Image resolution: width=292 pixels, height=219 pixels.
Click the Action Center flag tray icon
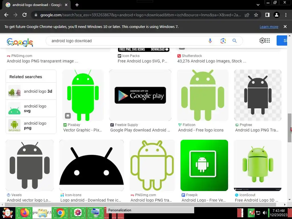point(252,213)
